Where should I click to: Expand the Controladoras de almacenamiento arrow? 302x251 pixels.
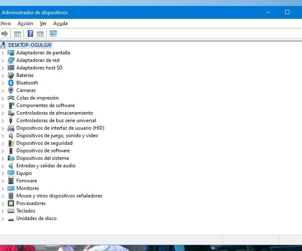pos(3,113)
